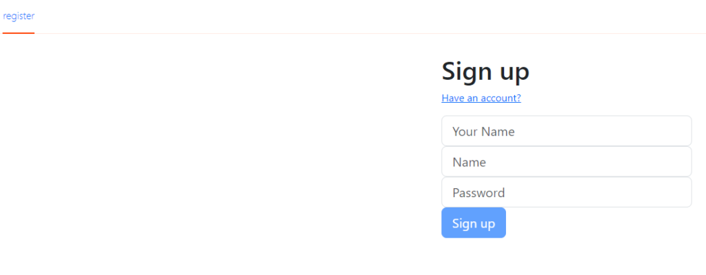Viewport: 706px width, 275px height.
Task: Place cursor in the first form field
Action: (x=567, y=131)
